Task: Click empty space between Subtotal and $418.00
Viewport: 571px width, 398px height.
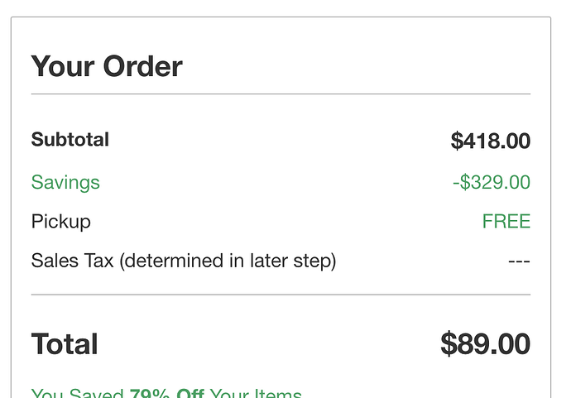Action: (x=280, y=140)
